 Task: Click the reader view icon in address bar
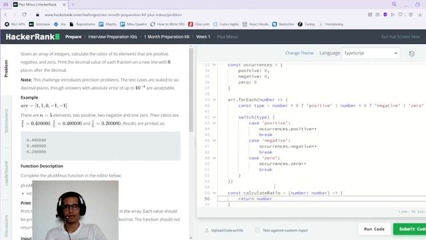point(377,15)
